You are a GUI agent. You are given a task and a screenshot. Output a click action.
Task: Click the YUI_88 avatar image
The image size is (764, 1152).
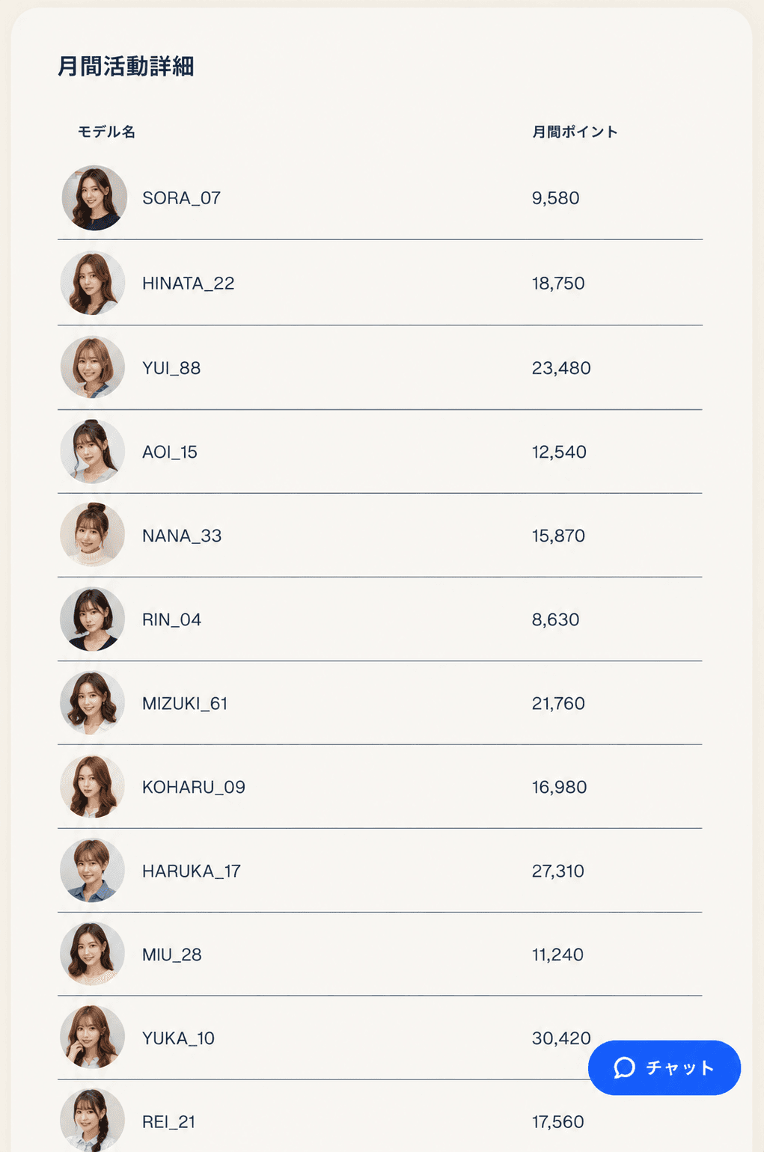93,367
